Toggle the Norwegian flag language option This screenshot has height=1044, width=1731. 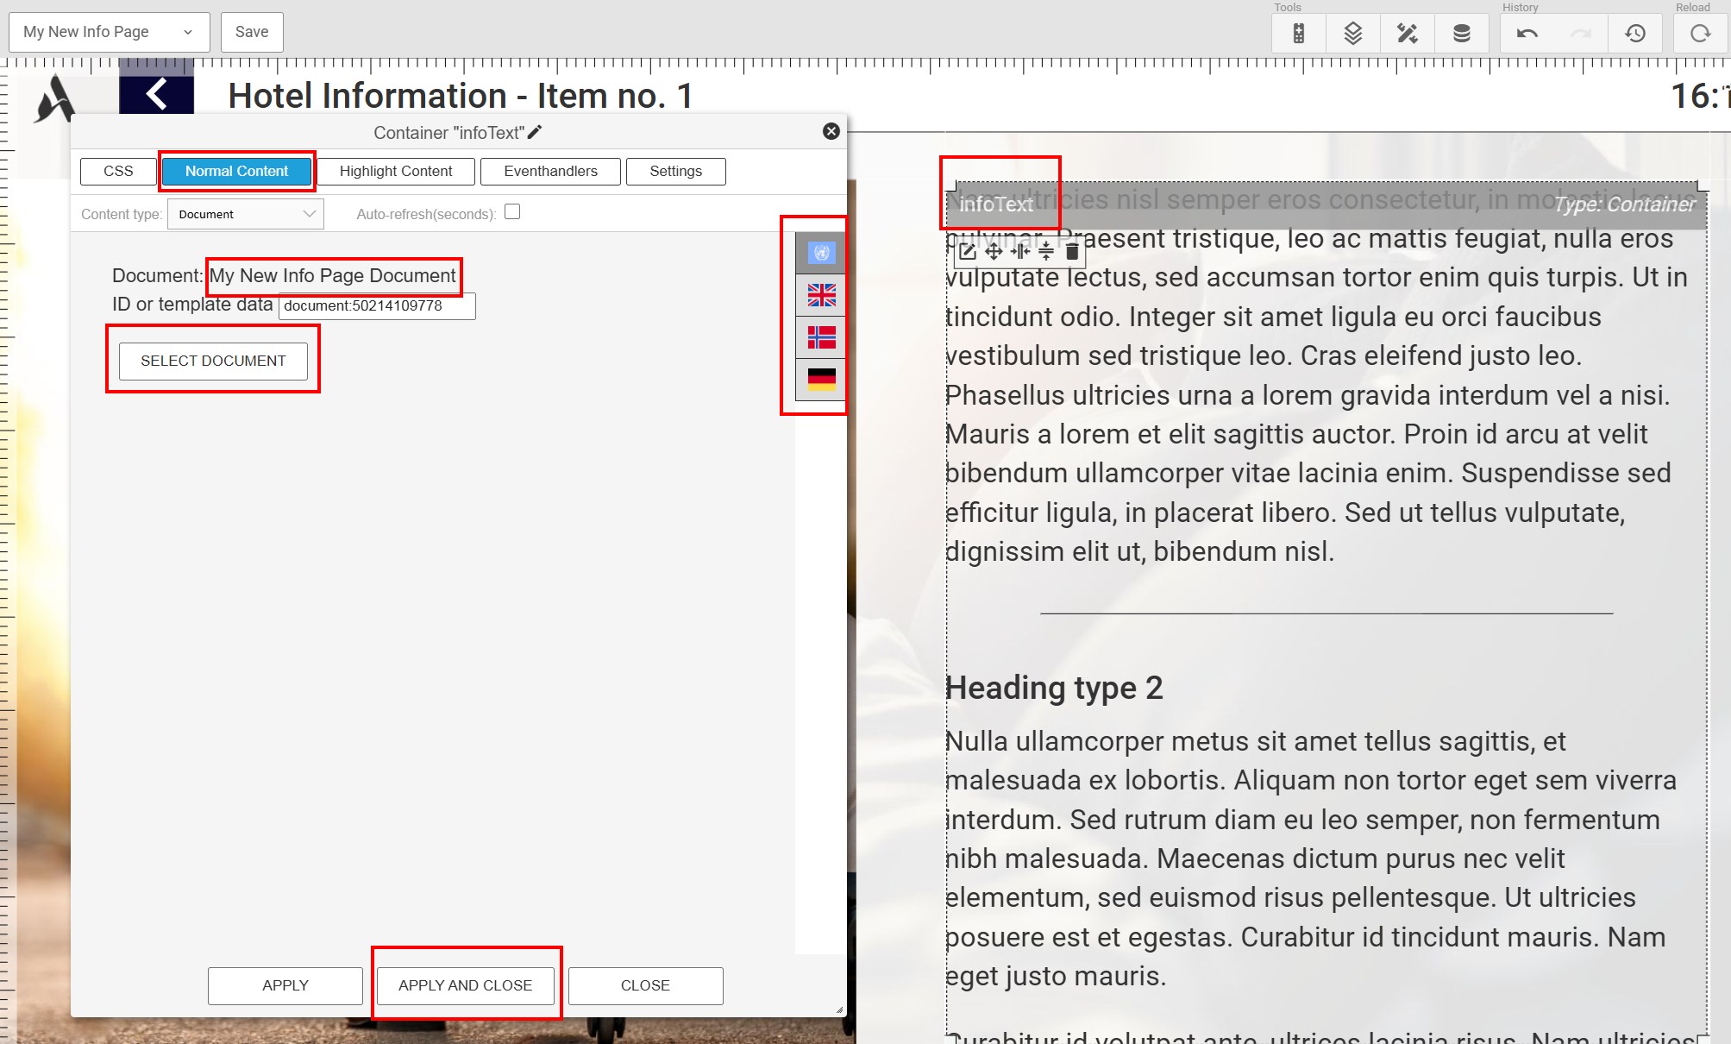821,337
